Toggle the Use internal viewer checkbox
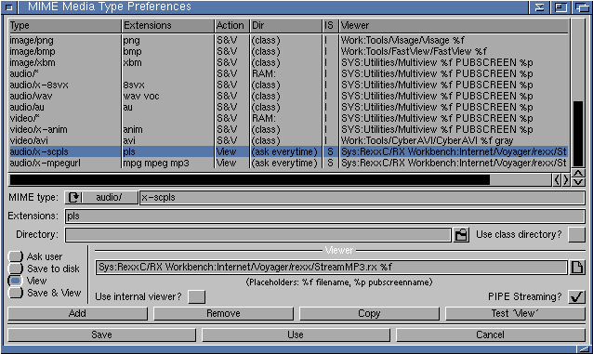Image resolution: width=593 pixels, height=354 pixels. pos(197,297)
